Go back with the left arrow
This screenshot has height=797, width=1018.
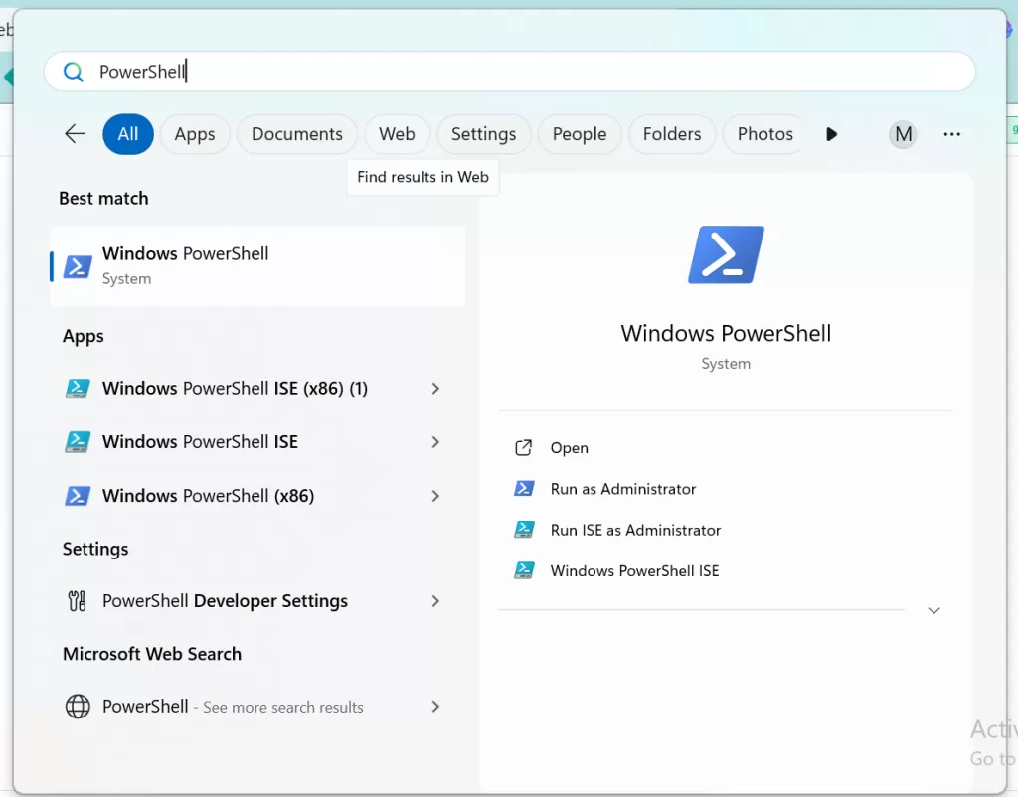click(x=76, y=134)
